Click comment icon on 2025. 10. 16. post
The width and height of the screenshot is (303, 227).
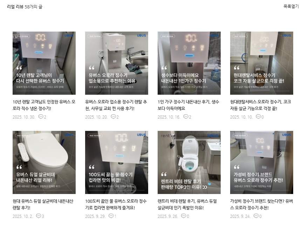pos(186,116)
